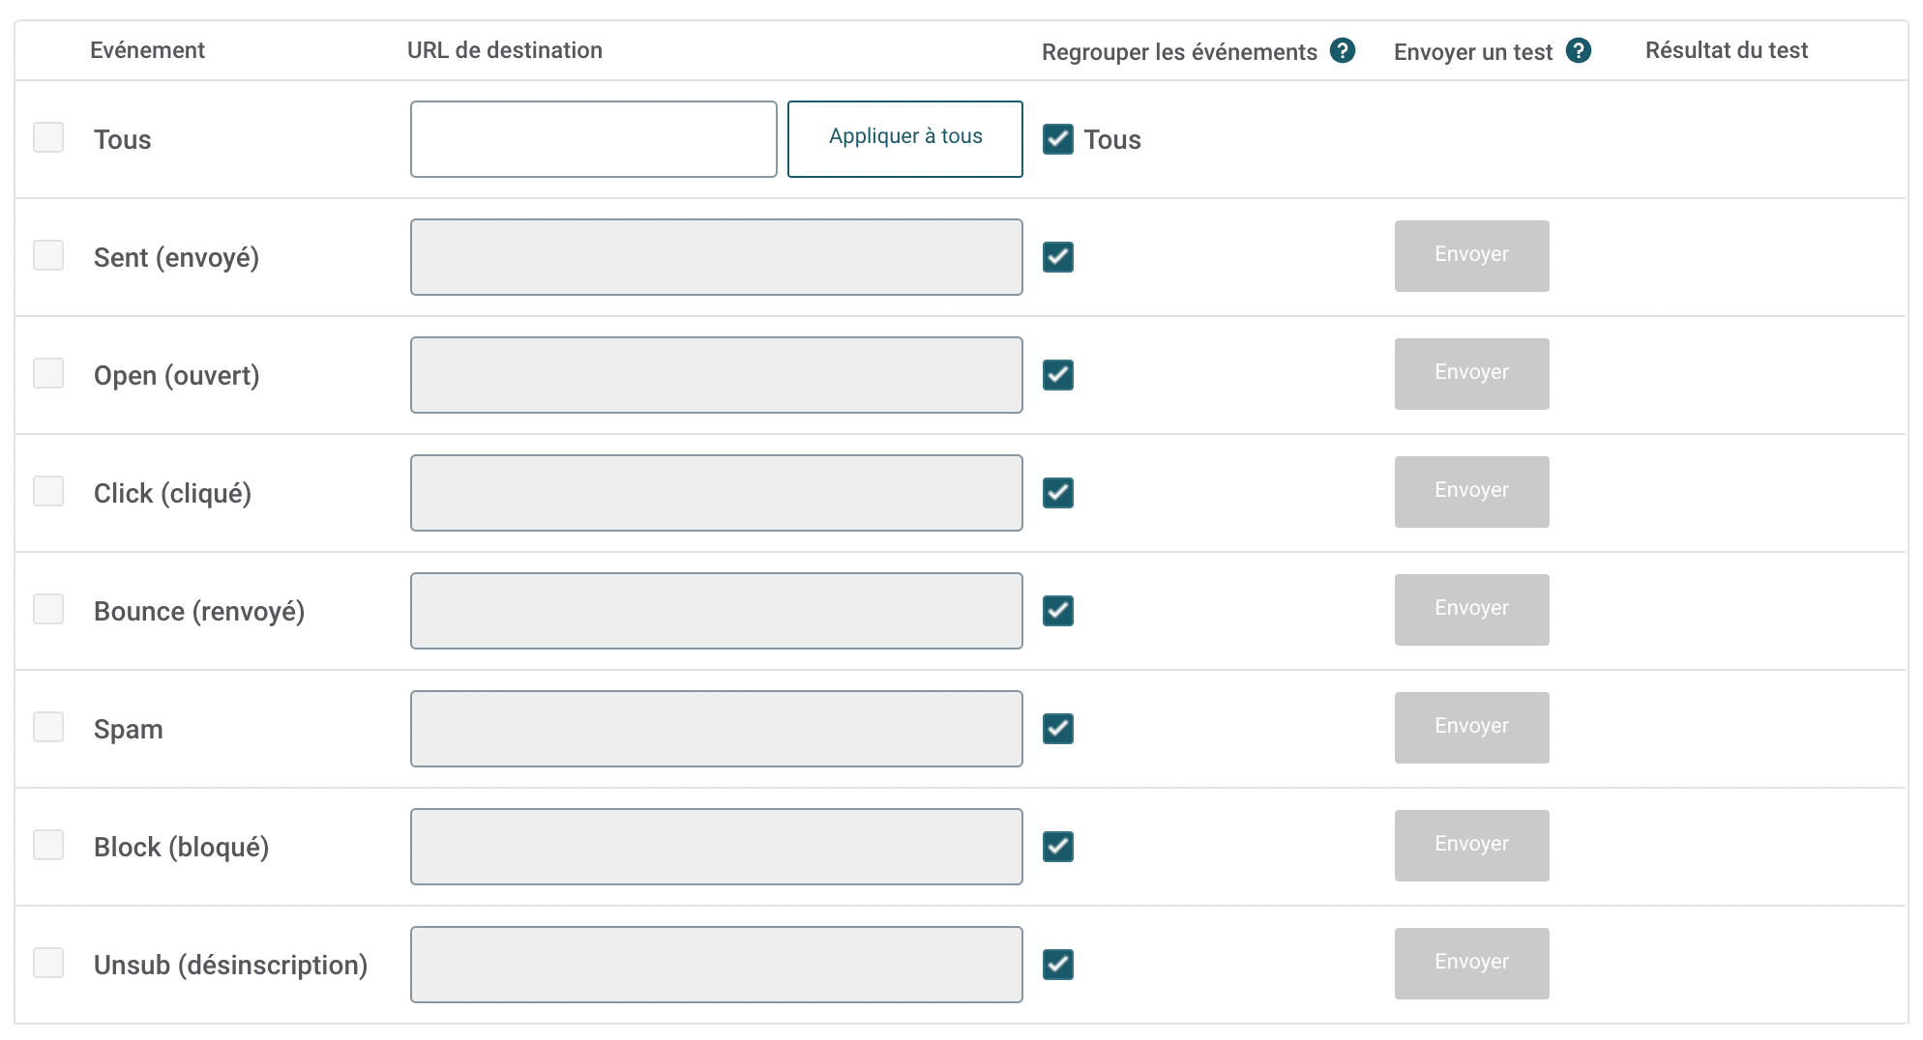Viewport: 1923px width, 1040px height.
Task: Click the Regrouper les événements header text
Action: click(1179, 52)
